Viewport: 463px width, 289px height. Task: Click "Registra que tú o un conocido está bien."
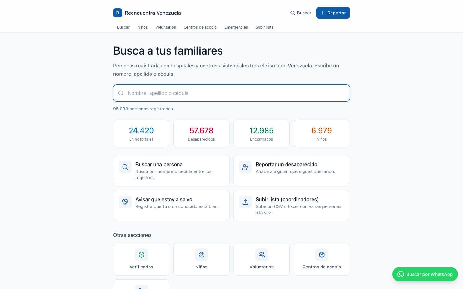[177, 206]
